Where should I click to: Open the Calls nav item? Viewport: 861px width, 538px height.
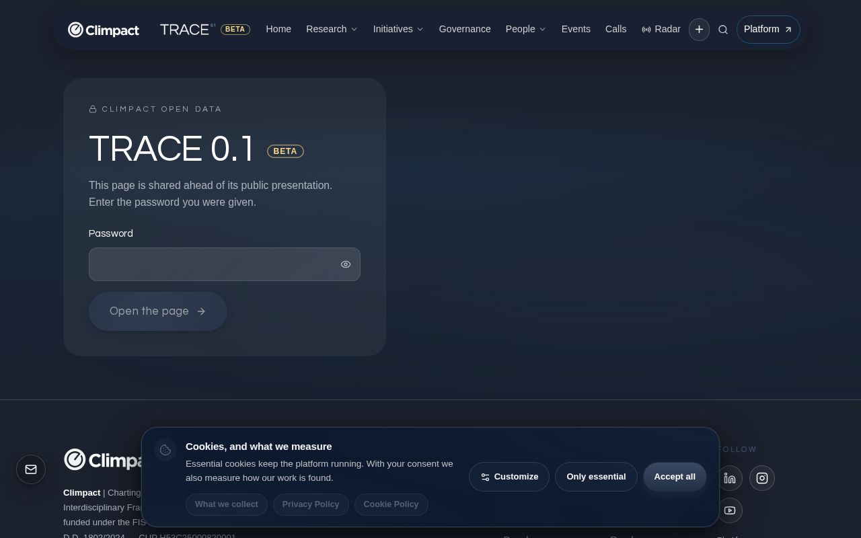616,30
